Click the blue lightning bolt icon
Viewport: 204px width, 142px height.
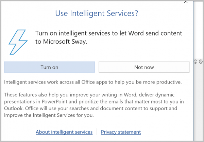18,42
